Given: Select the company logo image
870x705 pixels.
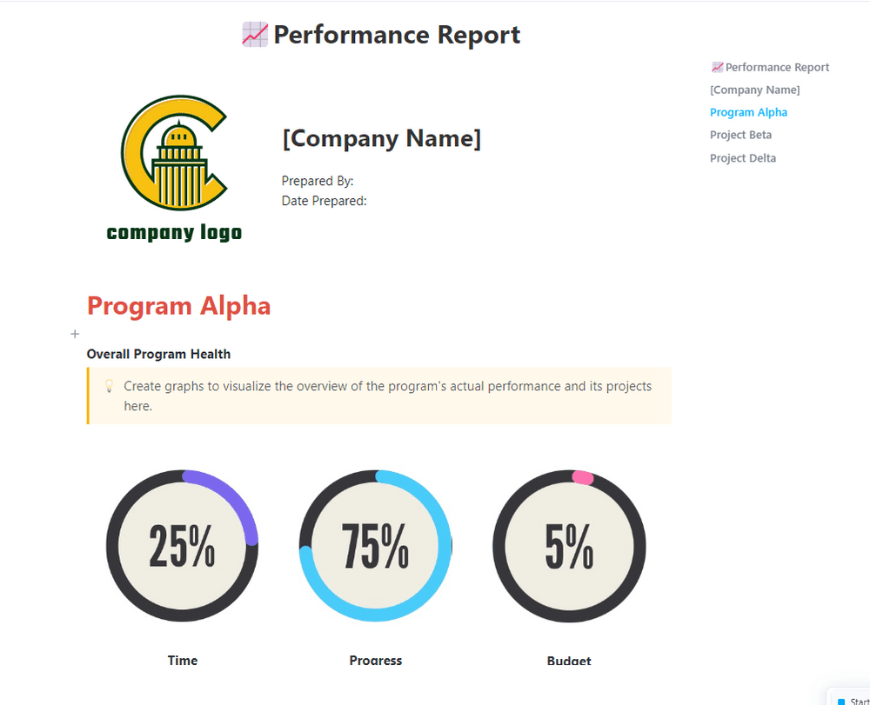Looking at the screenshot, I should tap(174, 167).
